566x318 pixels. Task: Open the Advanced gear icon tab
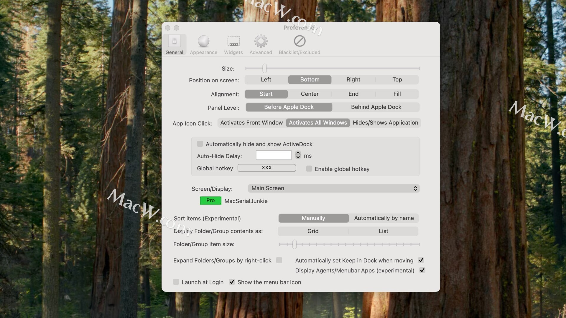click(x=261, y=41)
